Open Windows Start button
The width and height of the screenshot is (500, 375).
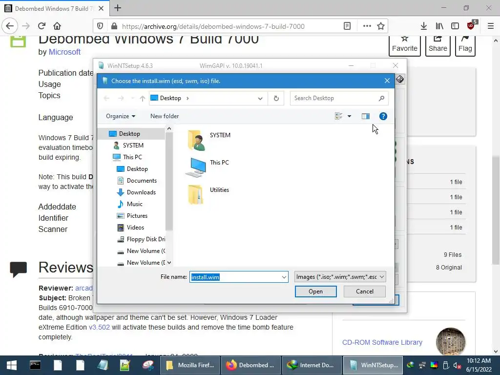tap(12, 365)
